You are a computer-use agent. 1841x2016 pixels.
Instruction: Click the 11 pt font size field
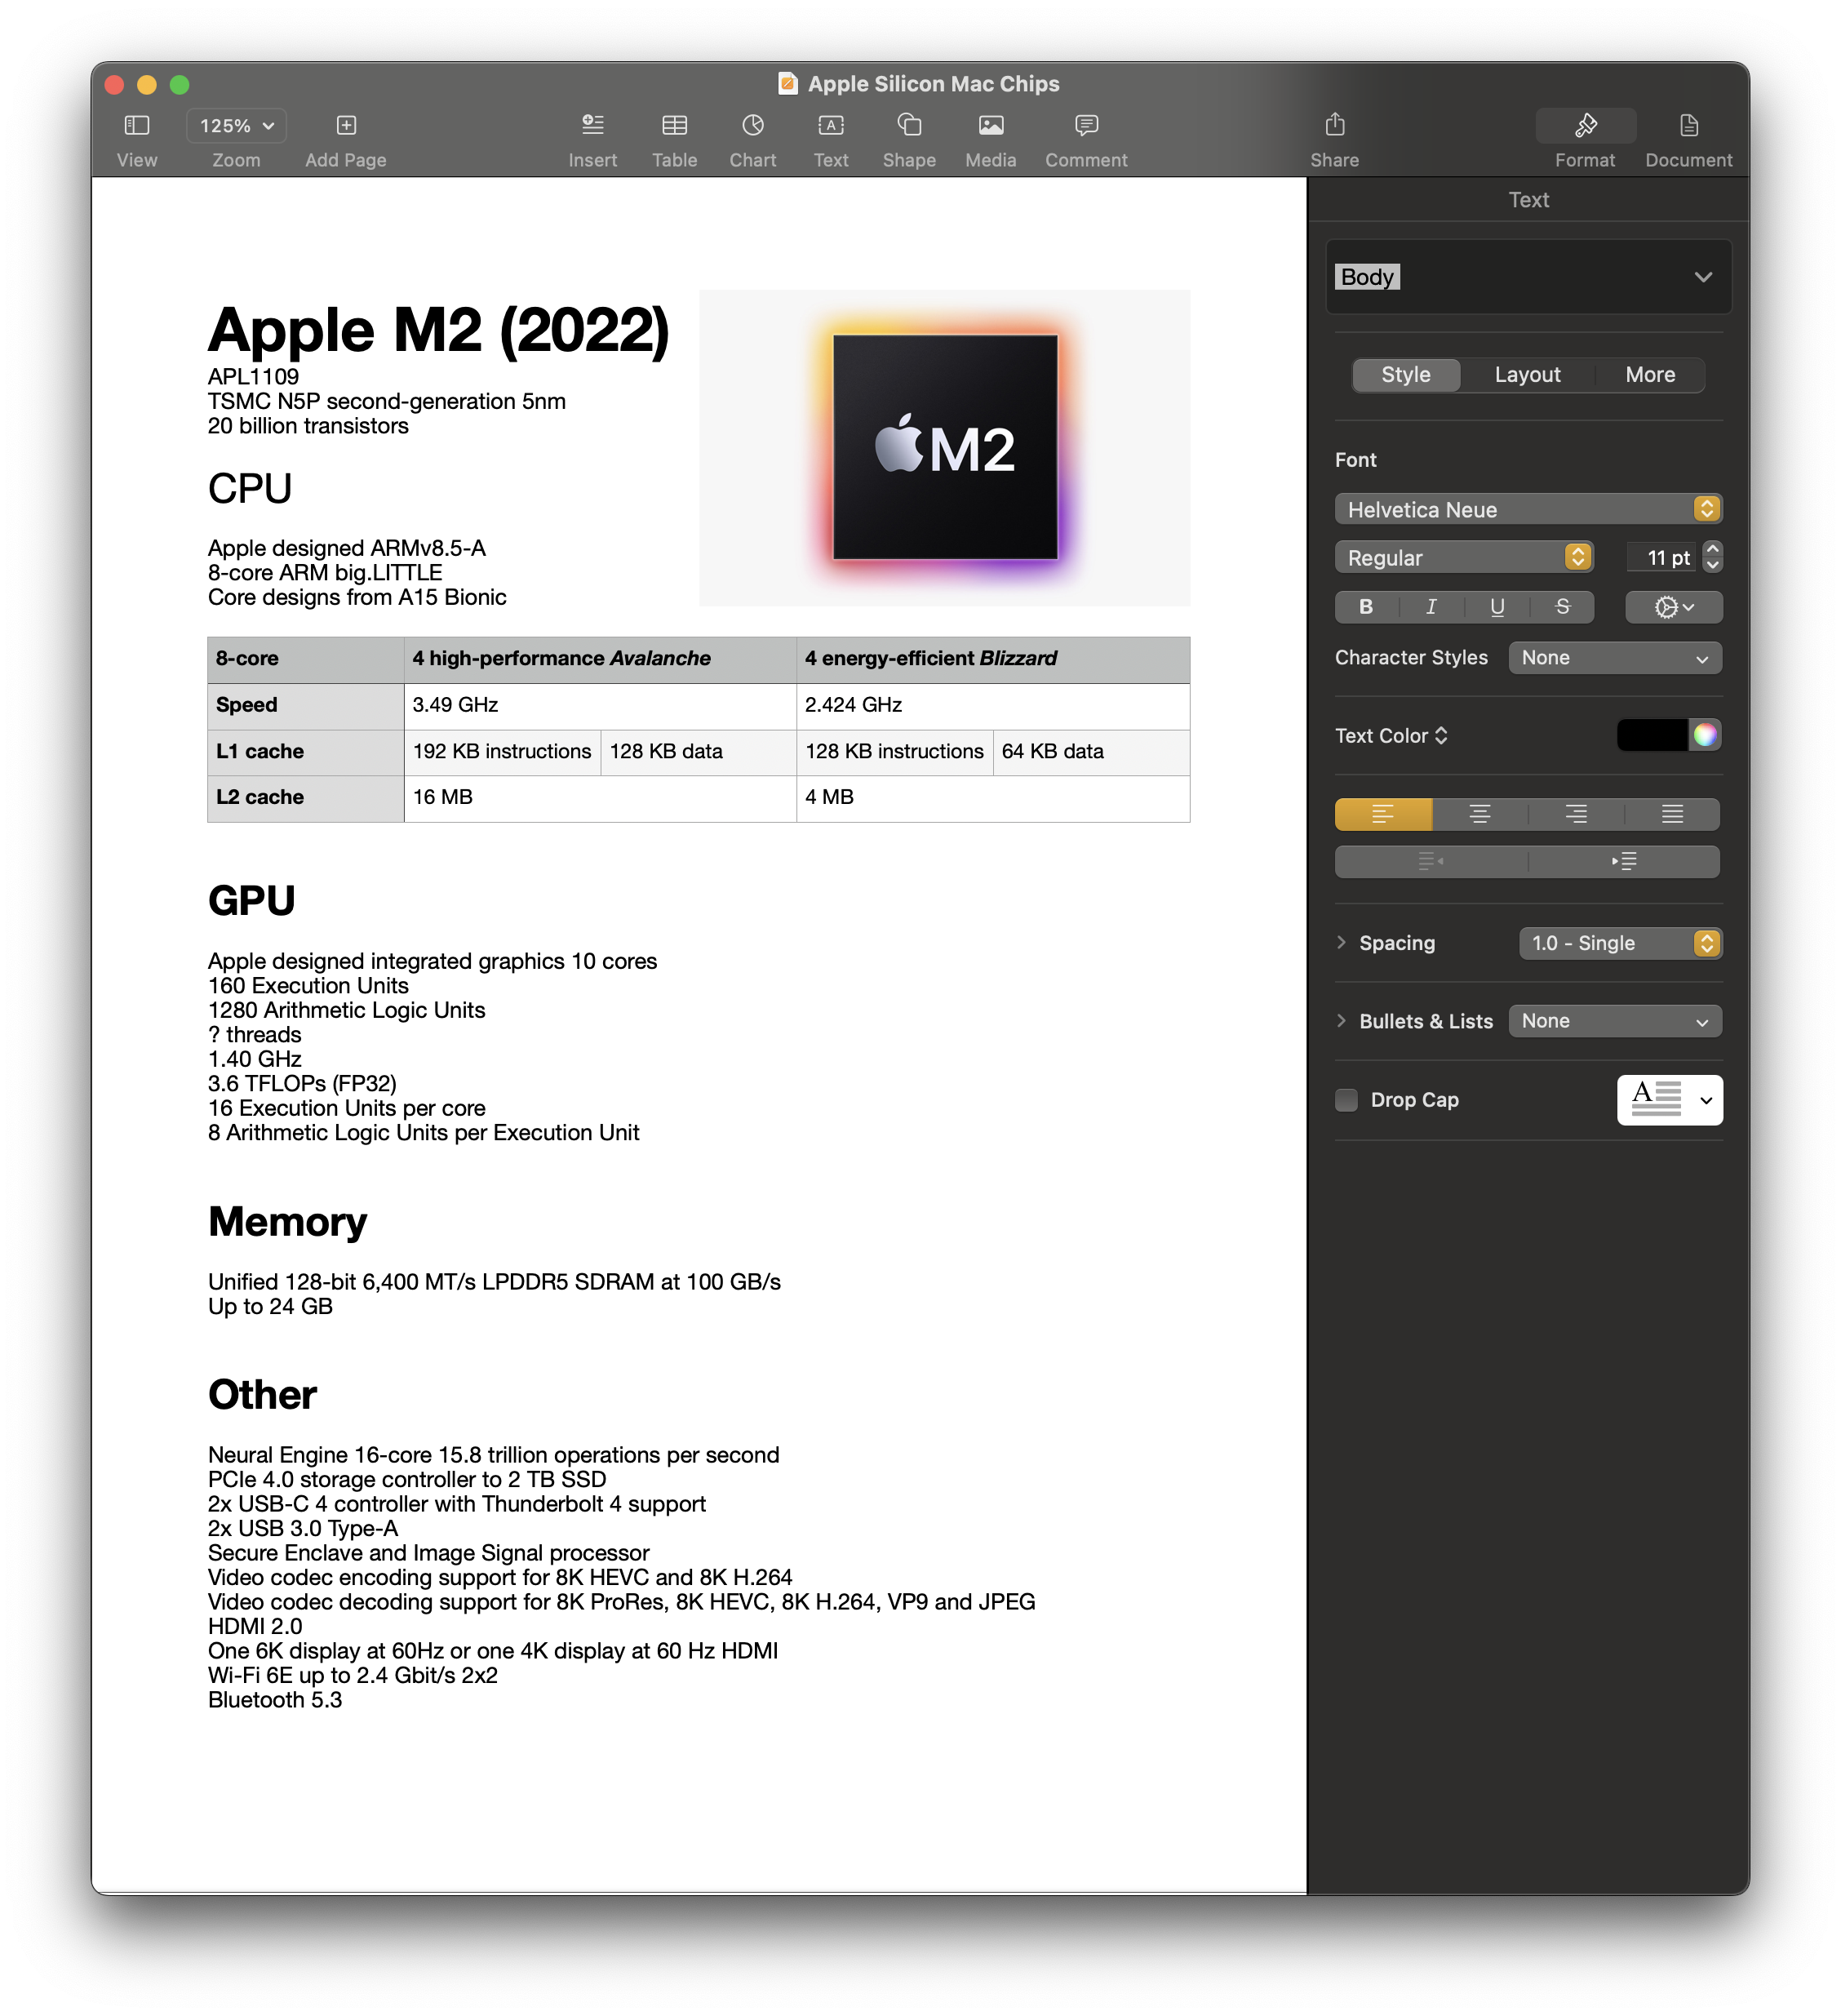[1659, 557]
